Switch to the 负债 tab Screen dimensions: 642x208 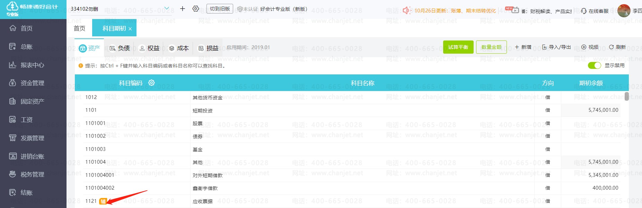tap(120, 48)
